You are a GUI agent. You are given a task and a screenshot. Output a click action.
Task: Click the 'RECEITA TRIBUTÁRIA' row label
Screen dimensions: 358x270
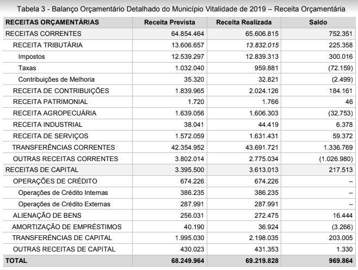(48, 45)
